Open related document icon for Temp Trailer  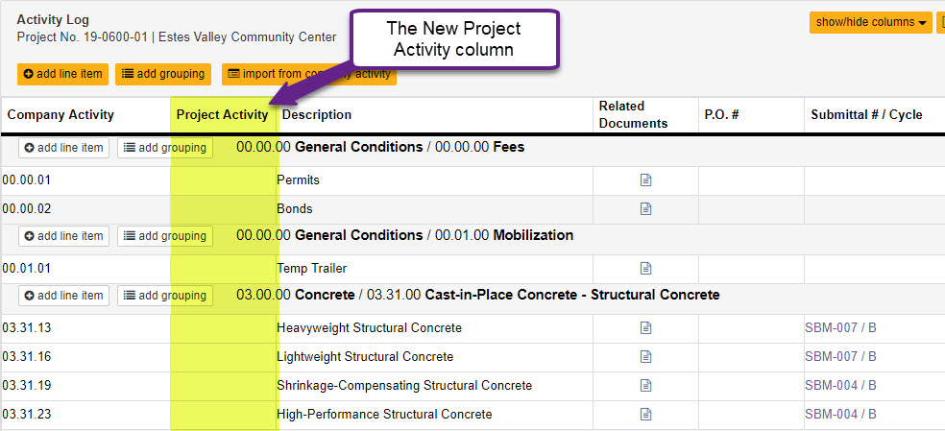646,268
